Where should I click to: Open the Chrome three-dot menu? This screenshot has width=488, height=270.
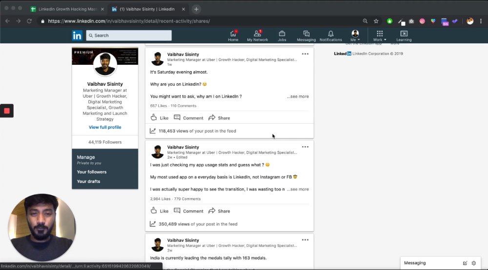pyautogui.click(x=481, y=21)
